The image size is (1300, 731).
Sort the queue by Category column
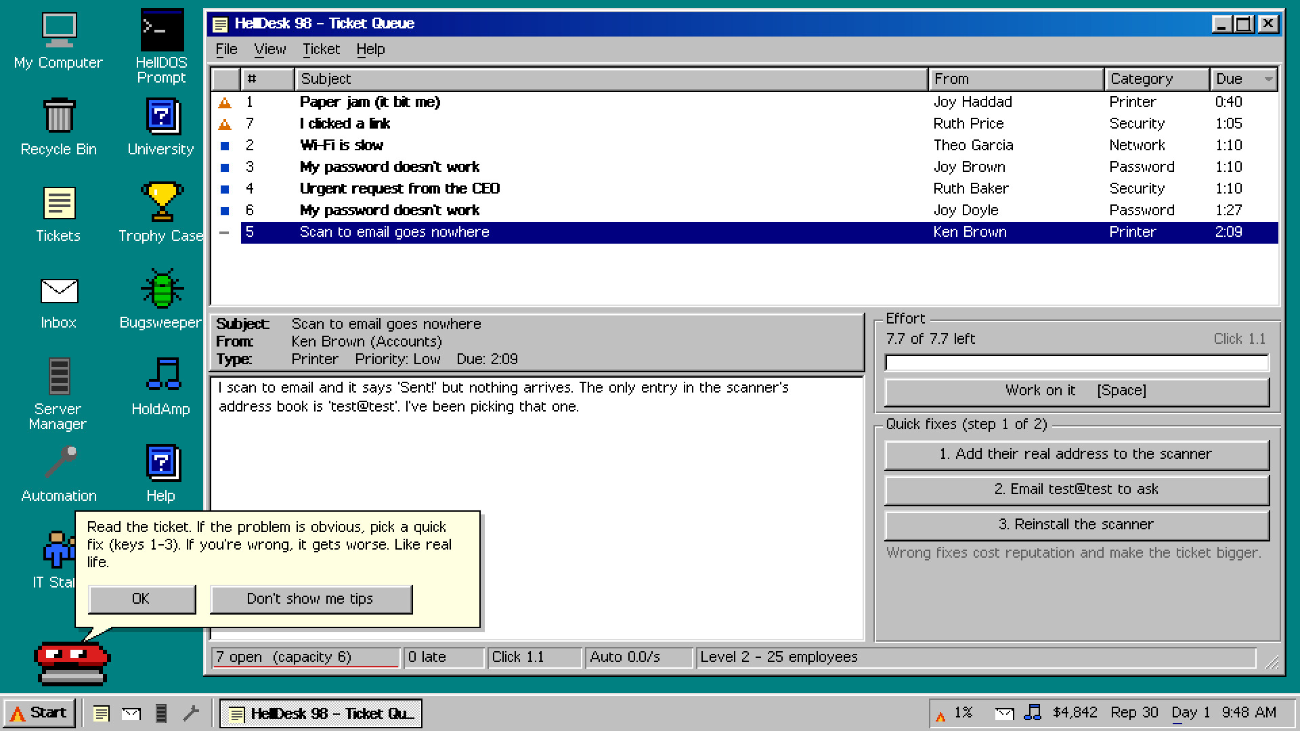[1157, 79]
